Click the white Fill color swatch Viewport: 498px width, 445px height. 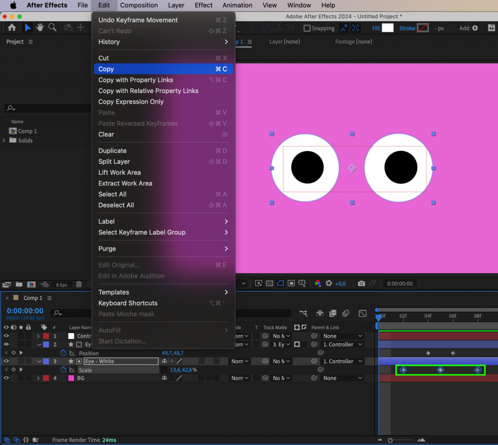pos(387,28)
